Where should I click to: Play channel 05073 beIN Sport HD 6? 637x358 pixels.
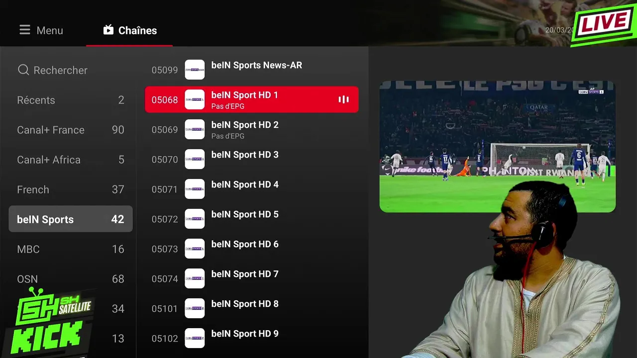(251, 249)
